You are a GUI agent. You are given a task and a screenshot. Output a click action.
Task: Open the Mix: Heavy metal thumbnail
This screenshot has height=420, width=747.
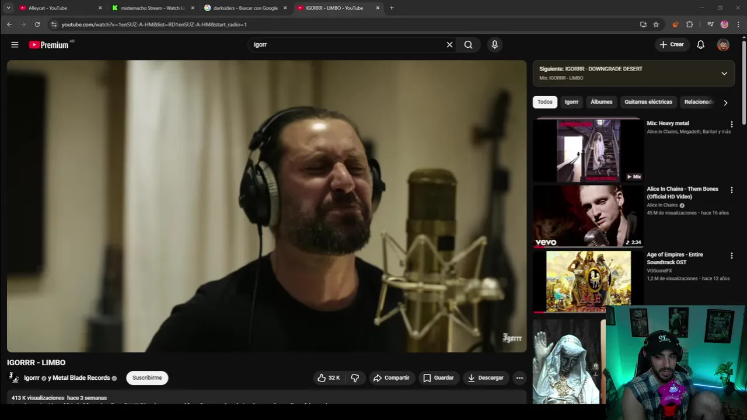pos(588,150)
